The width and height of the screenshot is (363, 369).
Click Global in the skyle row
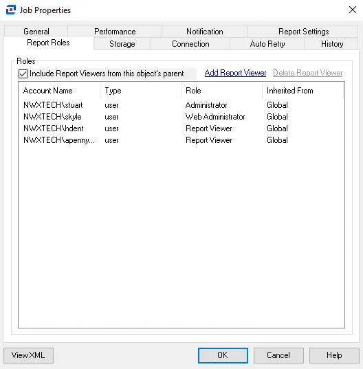click(x=277, y=117)
